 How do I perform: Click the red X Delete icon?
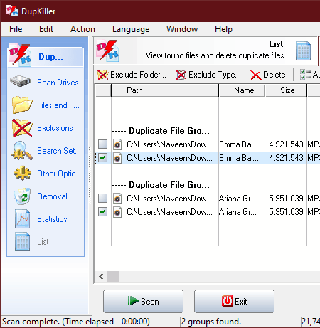tap(255, 75)
